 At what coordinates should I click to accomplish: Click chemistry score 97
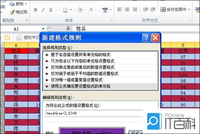183,57
